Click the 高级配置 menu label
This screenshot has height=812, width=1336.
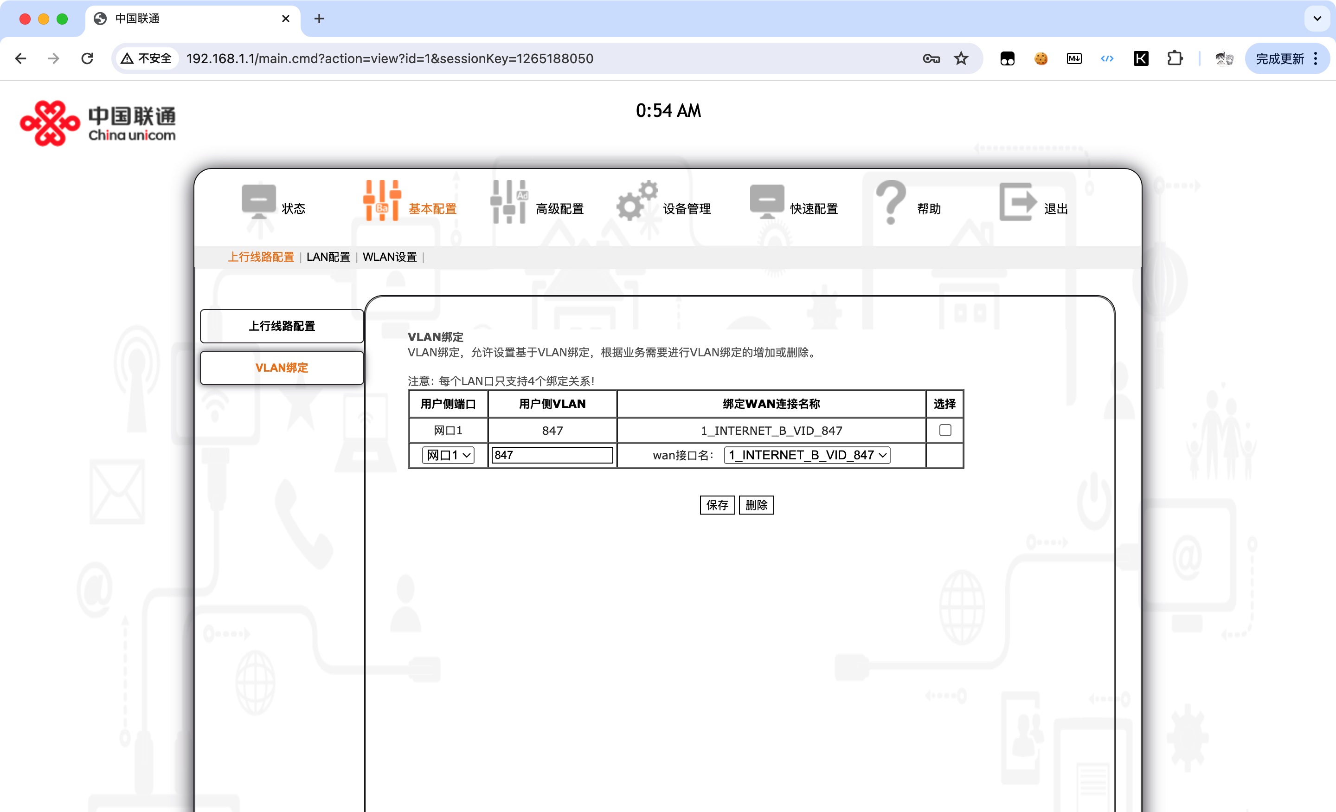point(559,209)
